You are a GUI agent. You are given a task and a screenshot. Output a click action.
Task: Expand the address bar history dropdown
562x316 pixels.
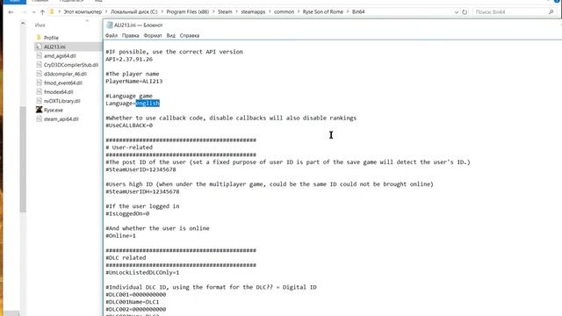[457, 11]
